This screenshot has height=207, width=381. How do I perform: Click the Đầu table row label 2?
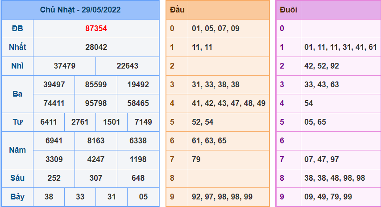172,66
